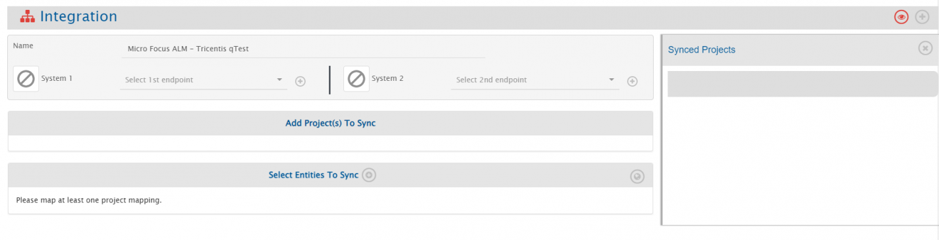The width and height of the screenshot is (939, 240).
Task: Close the Synced Projects panel
Action: tap(925, 48)
